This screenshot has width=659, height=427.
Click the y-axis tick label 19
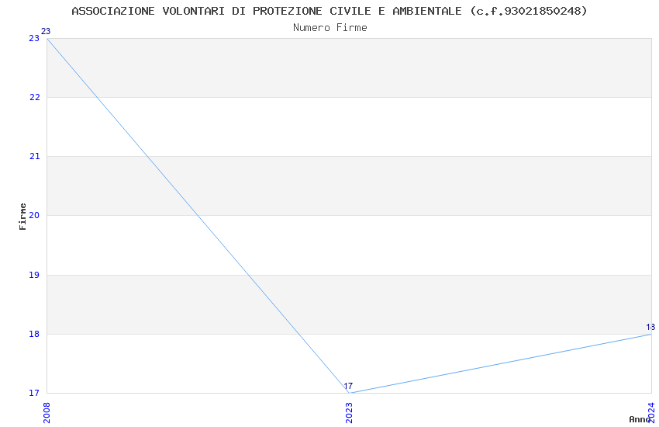point(34,275)
